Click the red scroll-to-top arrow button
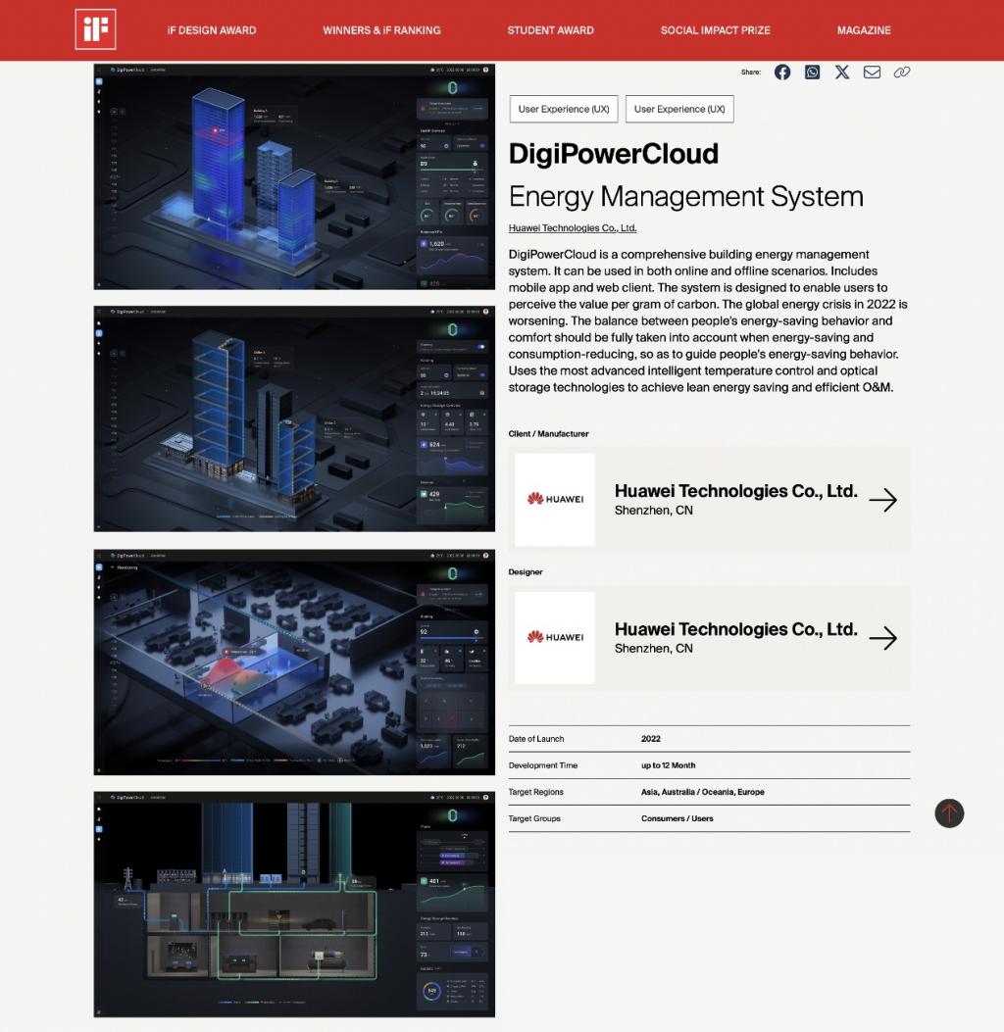 point(949,812)
